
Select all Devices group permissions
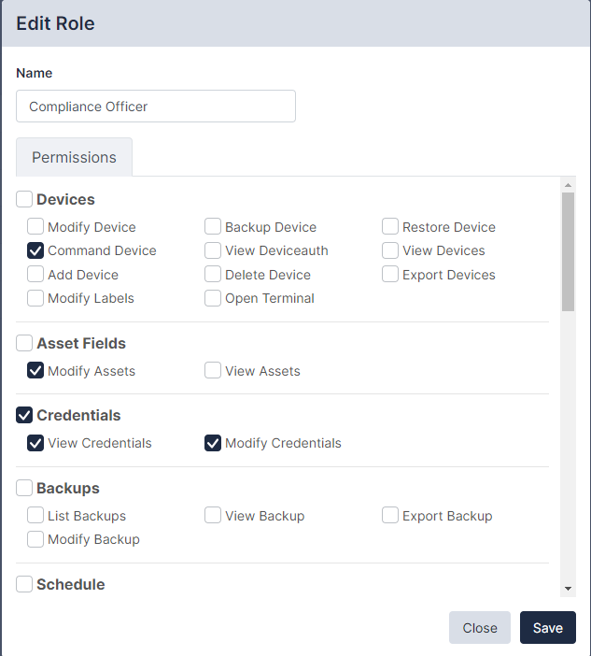pyautogui.click(x=24, y=199)
